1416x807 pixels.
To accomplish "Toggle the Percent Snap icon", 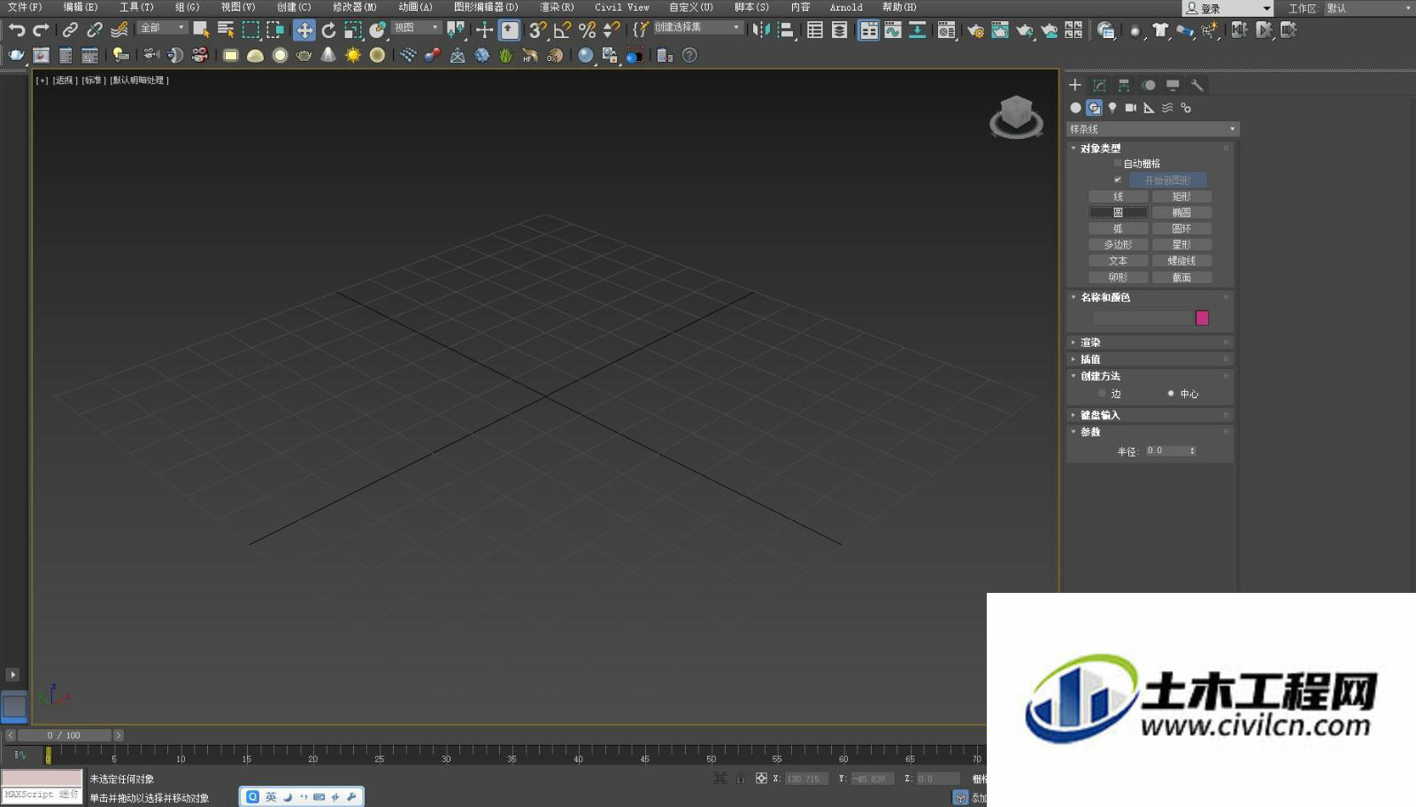I will click(x=587, y=30).
